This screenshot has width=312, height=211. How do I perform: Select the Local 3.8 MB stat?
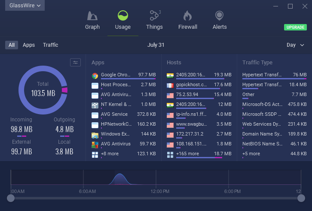coord(64,148)
